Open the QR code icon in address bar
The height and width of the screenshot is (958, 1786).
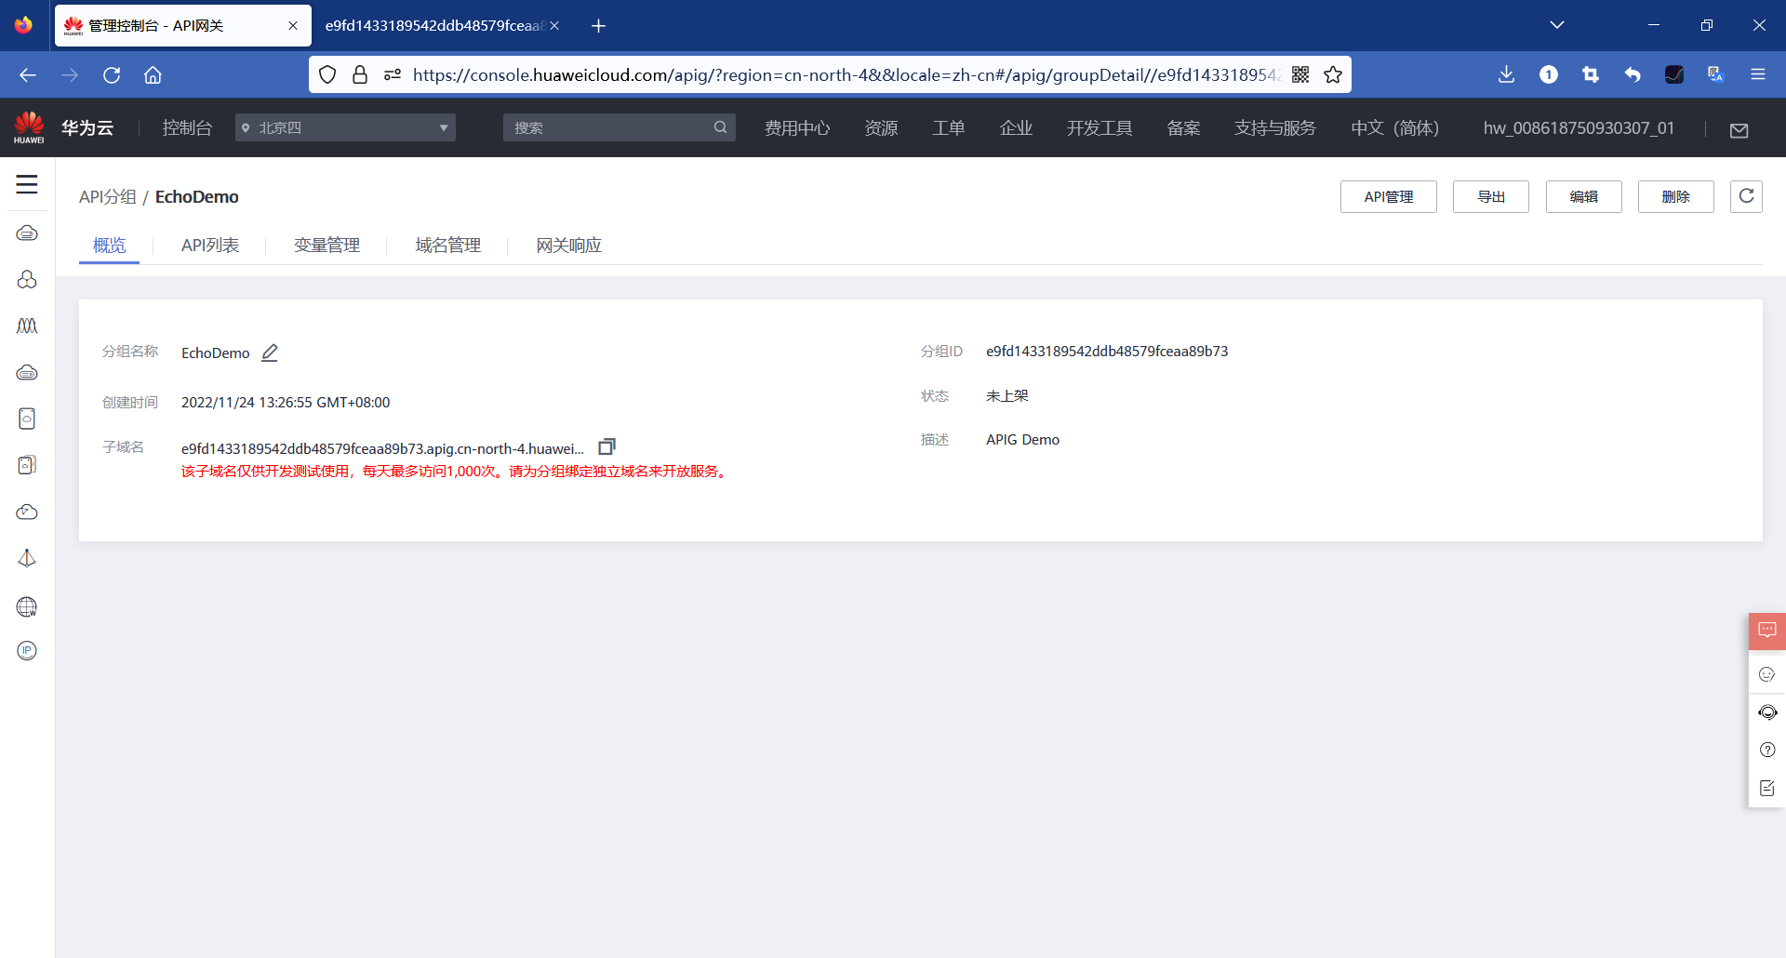pos(1300,74)
